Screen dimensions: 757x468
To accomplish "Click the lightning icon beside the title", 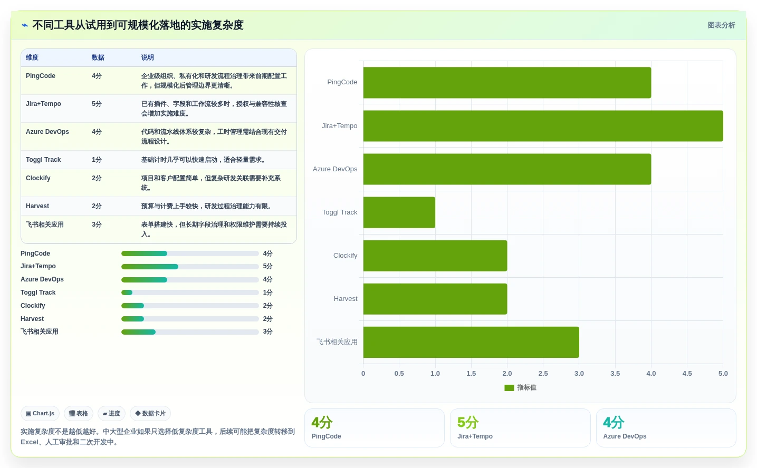I will pos(25,25).
